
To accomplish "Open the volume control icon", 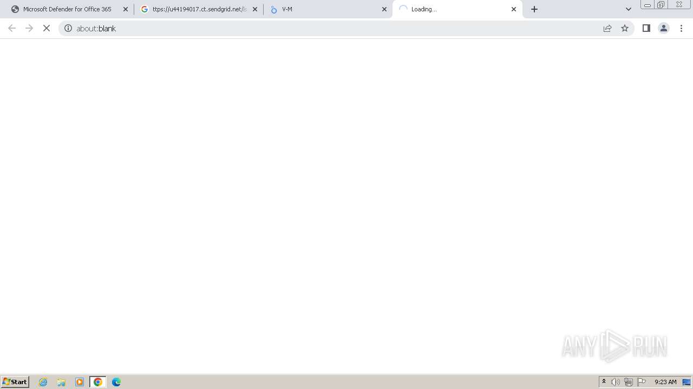I will (x=616, y=382).
